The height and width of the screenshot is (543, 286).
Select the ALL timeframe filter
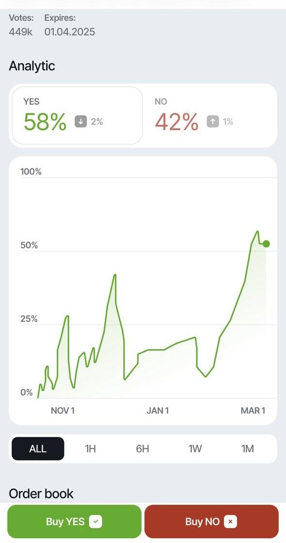(x=37, y=449)
